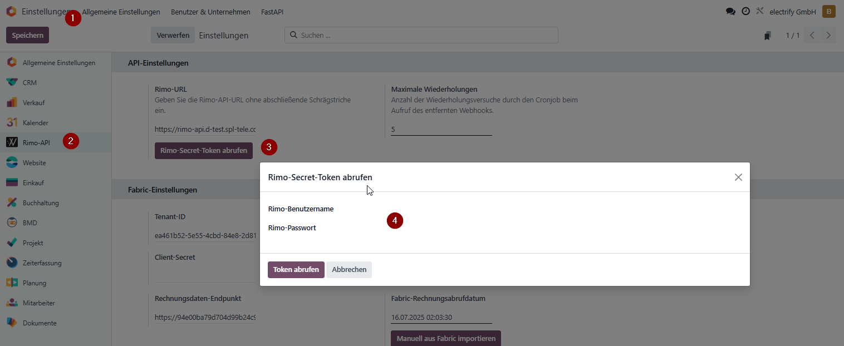Click the Token abrufen button
This screenshot has height=346, width=844.
click(x=296, y=270)
